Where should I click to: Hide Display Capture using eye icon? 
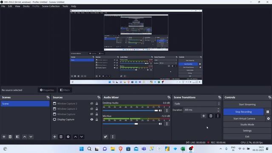92,119
